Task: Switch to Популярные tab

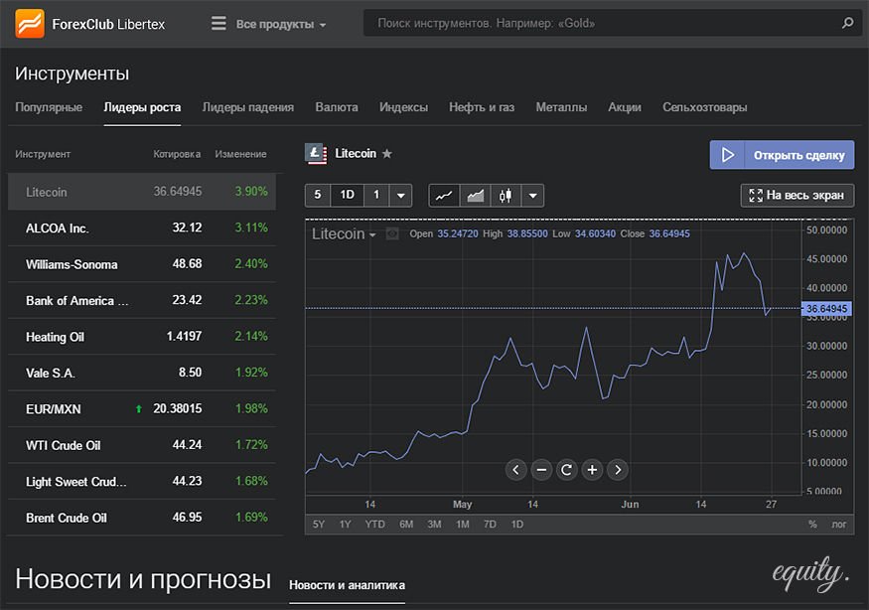Action: point(49,107)
